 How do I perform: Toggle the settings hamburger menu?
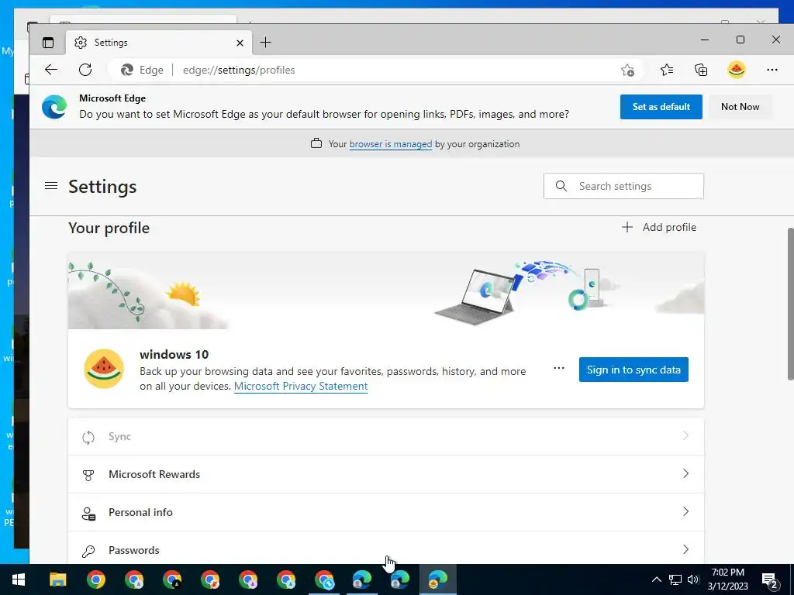[51, 186]
